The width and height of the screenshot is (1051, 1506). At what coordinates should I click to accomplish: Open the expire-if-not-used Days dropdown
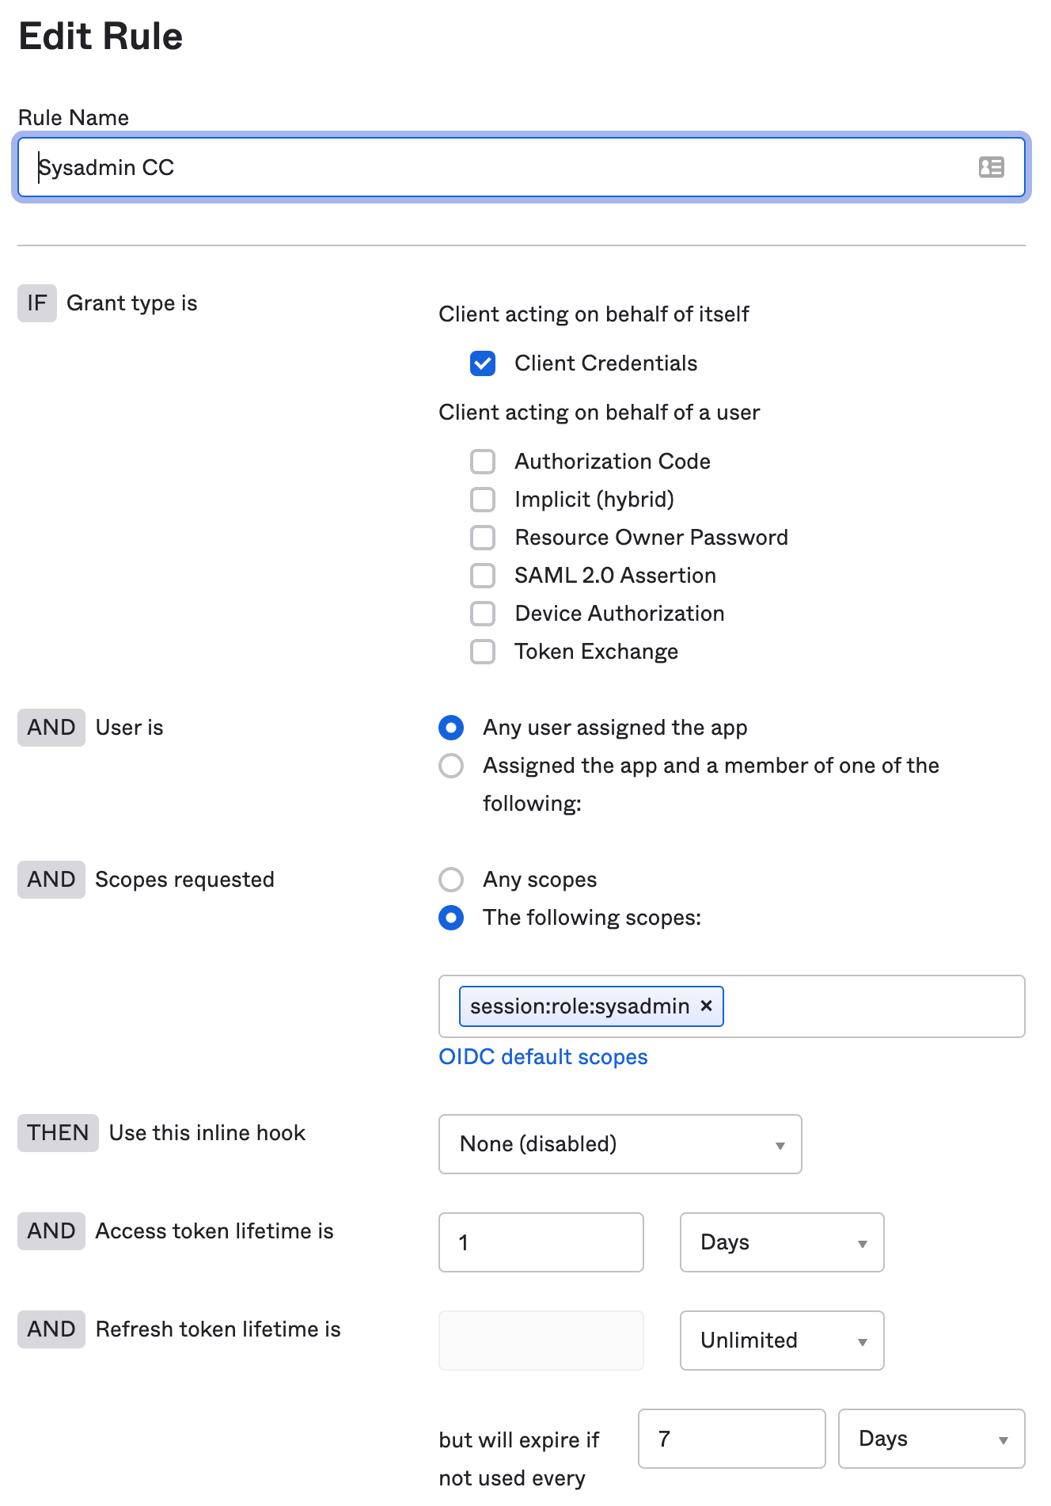[931, 1439]
